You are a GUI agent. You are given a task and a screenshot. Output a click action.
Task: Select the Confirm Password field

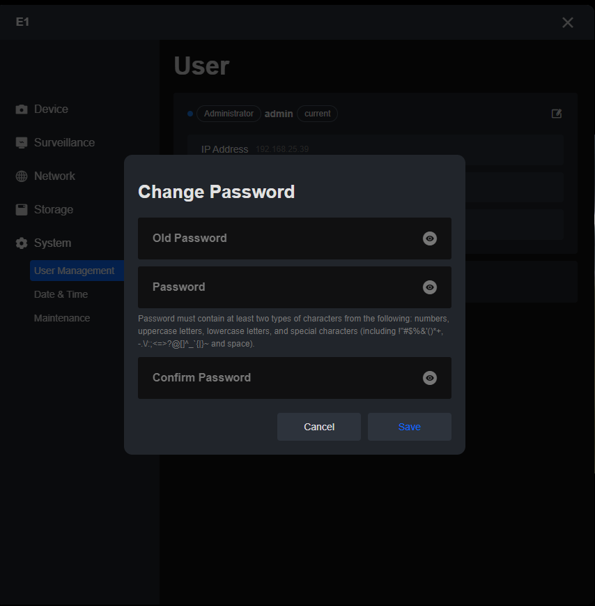294,377
